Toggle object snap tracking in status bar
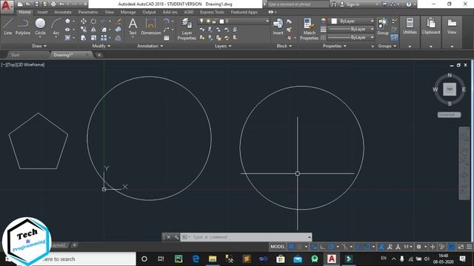The image size is (474, 266). pos(358,247)
